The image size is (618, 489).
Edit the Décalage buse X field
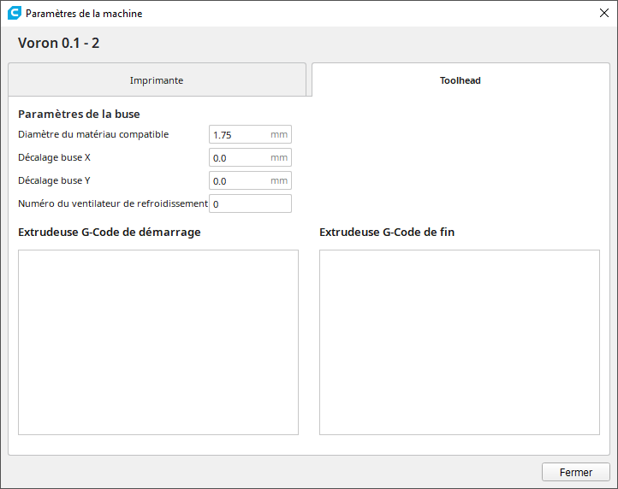tap(250, 157)
